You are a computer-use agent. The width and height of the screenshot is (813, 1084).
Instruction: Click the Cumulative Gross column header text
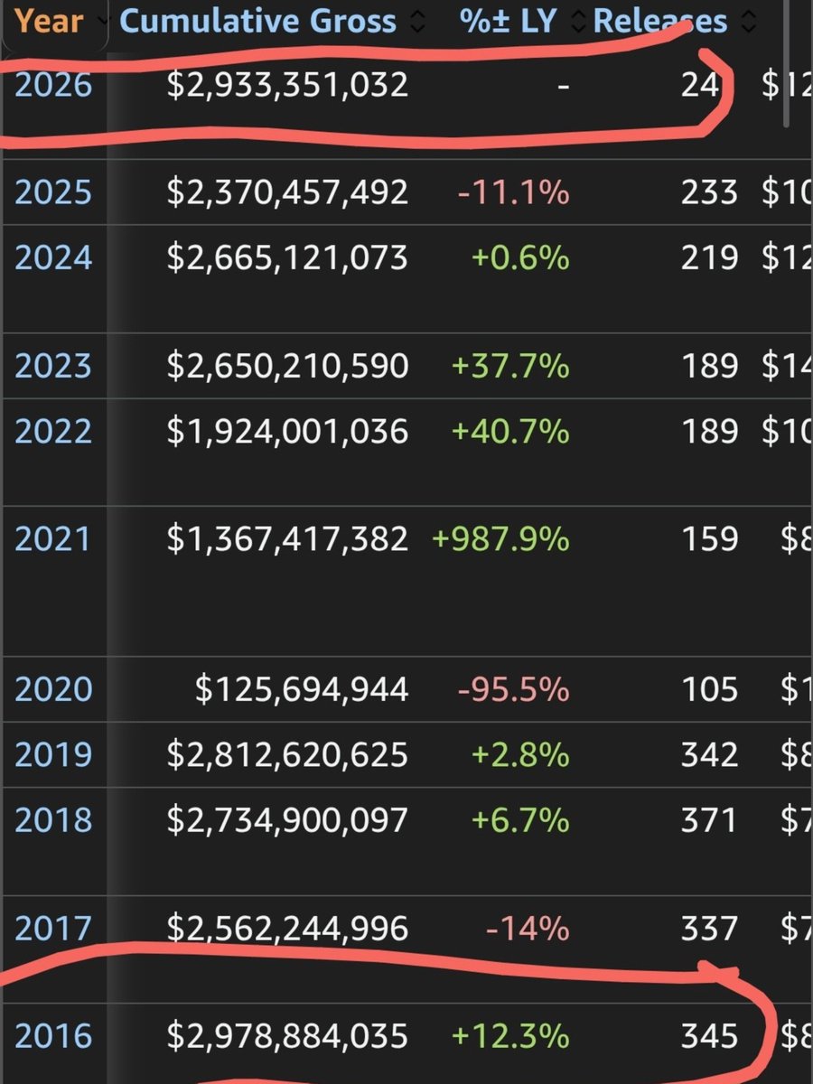pyautogui.click(x=258, y=20)
